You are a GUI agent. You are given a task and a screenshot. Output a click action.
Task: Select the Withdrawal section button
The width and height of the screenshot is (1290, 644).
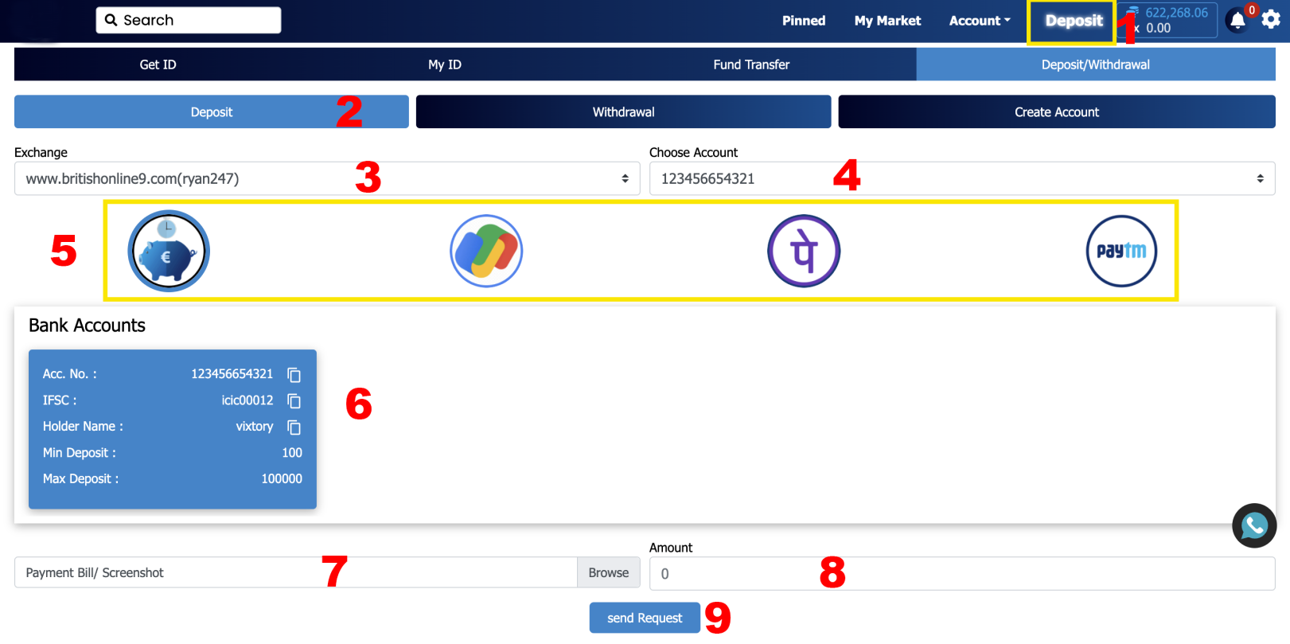click(x=623, y=112)
